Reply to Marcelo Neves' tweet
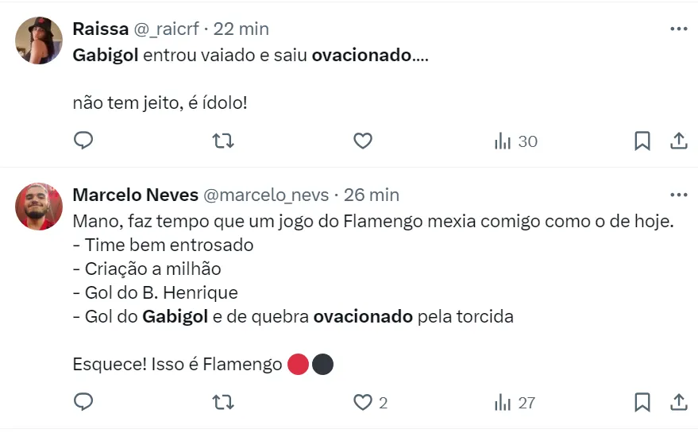Image resolution: width=698 pixels, height=433 pixels. (83, 403)
